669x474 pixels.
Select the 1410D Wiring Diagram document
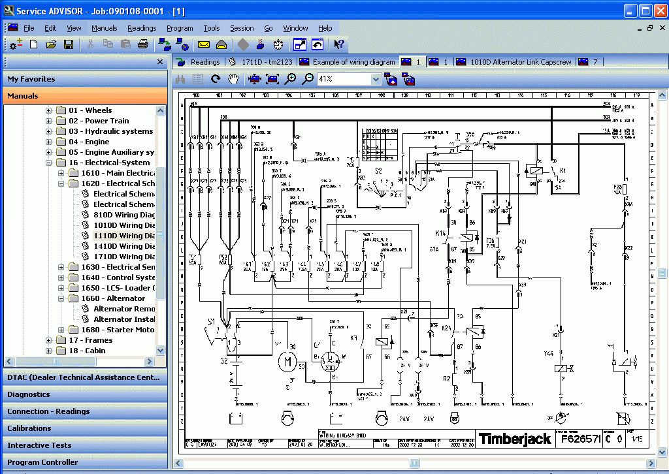pos(124,246)
